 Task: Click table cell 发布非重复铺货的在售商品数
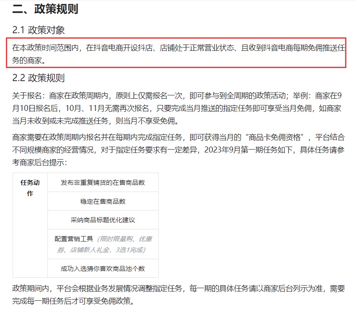[x=103, y=182]
